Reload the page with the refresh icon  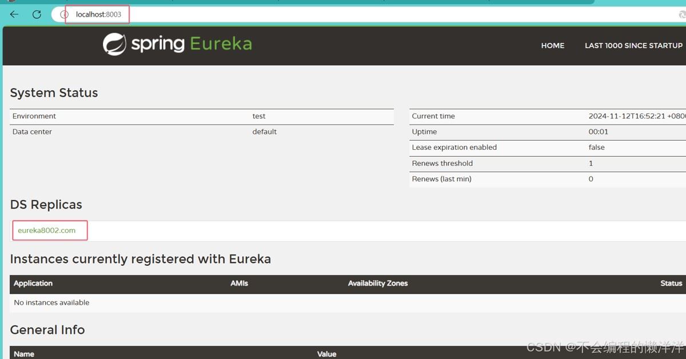pyautogui.click(x=37, y=14)
